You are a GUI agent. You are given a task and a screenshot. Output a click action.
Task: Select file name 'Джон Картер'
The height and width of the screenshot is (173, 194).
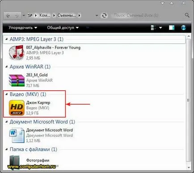point(38,103)
